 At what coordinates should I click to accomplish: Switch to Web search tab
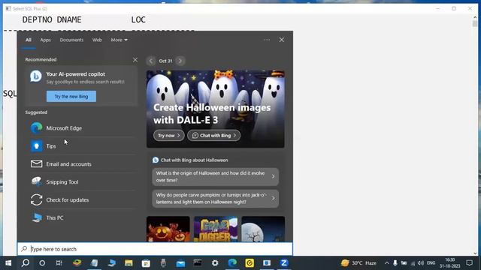(97, 40)
